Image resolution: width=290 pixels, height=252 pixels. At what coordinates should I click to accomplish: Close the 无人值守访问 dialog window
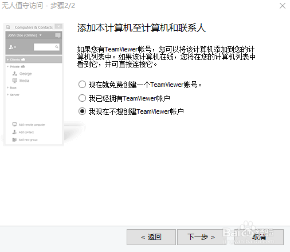pyautogui.click(x=283, y=6)
